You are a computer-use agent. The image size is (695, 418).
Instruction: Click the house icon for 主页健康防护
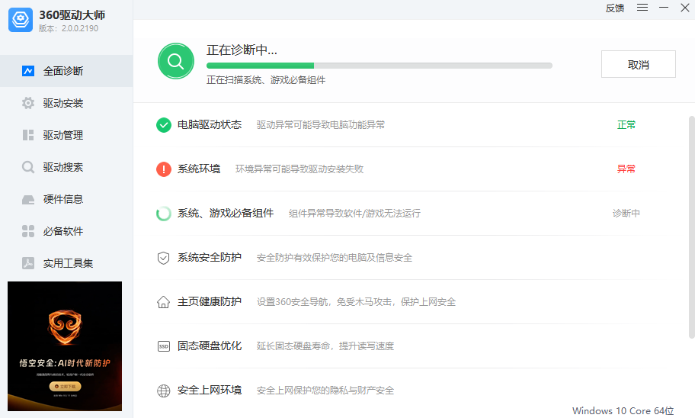(164, 302)
